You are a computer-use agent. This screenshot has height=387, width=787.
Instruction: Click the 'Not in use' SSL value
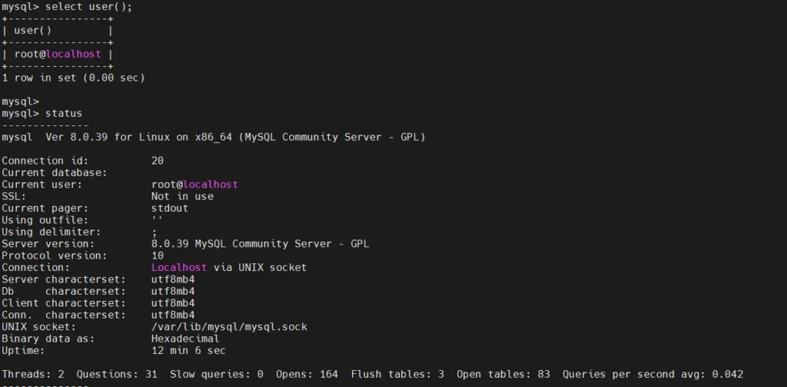(x=183, y=196)
